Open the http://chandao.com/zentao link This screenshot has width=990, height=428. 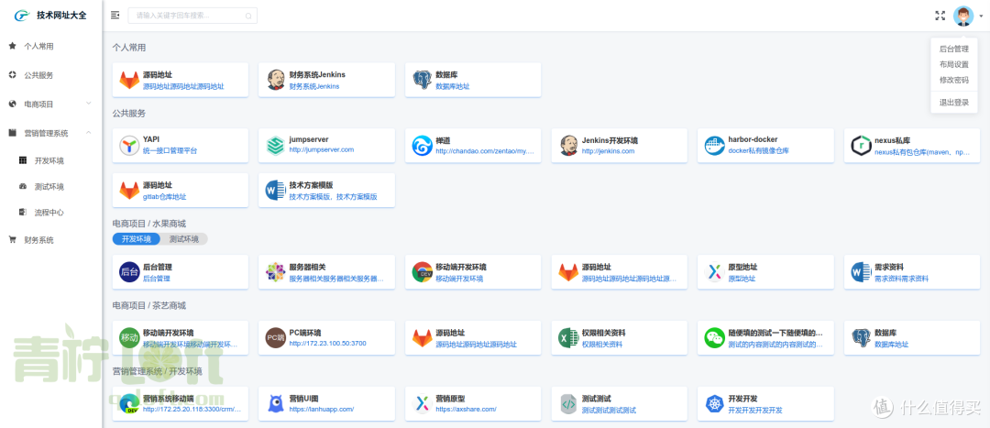485,151
